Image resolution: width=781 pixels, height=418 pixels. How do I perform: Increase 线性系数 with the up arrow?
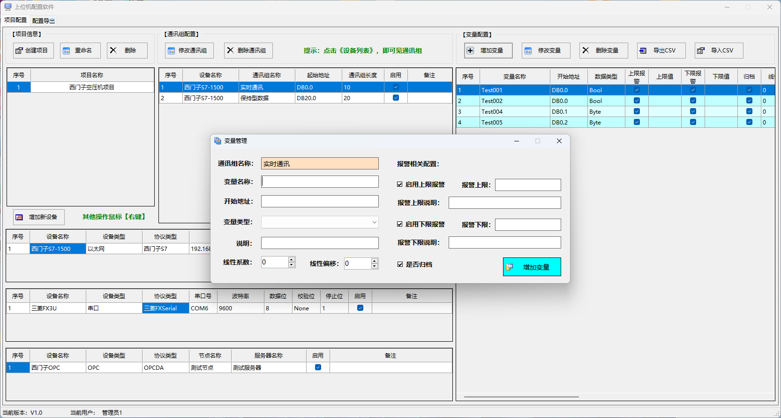coord(292,259)
